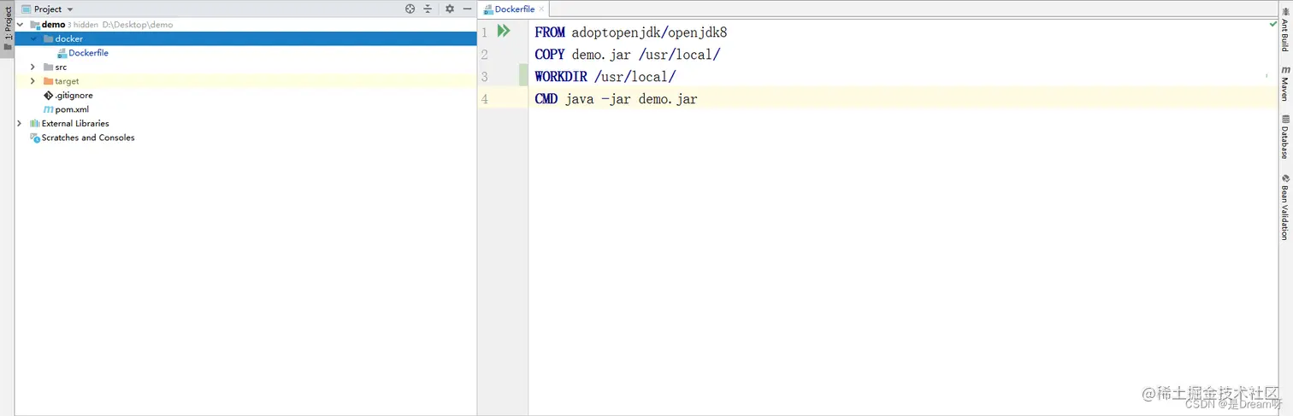Viewport: 1293px width, 416px height.
Task: Hide the Project panel with minimize dash
Action: pyautogui.click(x=466, y=9)
